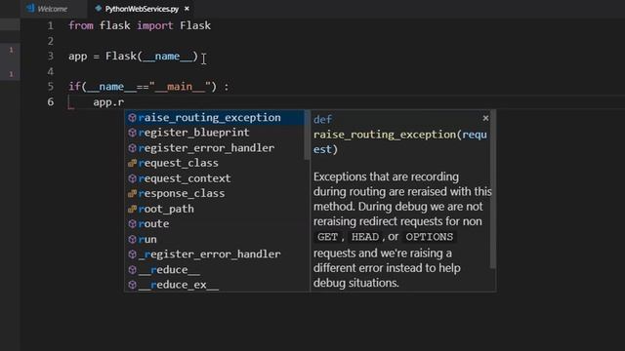Click the OPTIONS keyword in documentation
Viewport: 625px width, 351px height.
[x=430, y=237]
